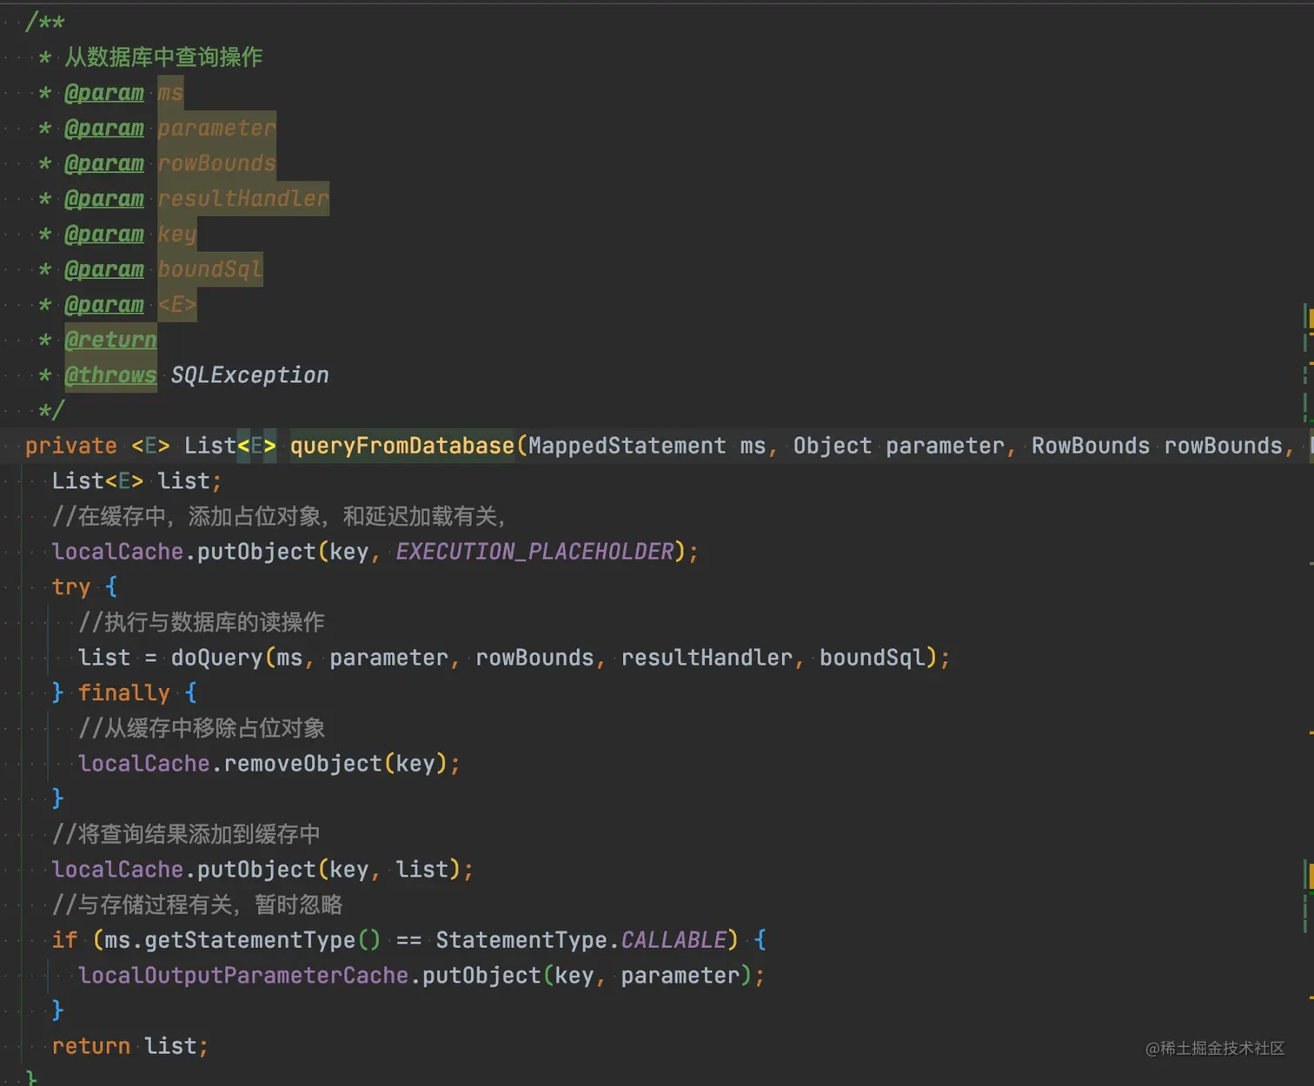1314x1086 pixels.
Task: Click the Javadoc comment 从数据库中查询操作
Action: 163,57
